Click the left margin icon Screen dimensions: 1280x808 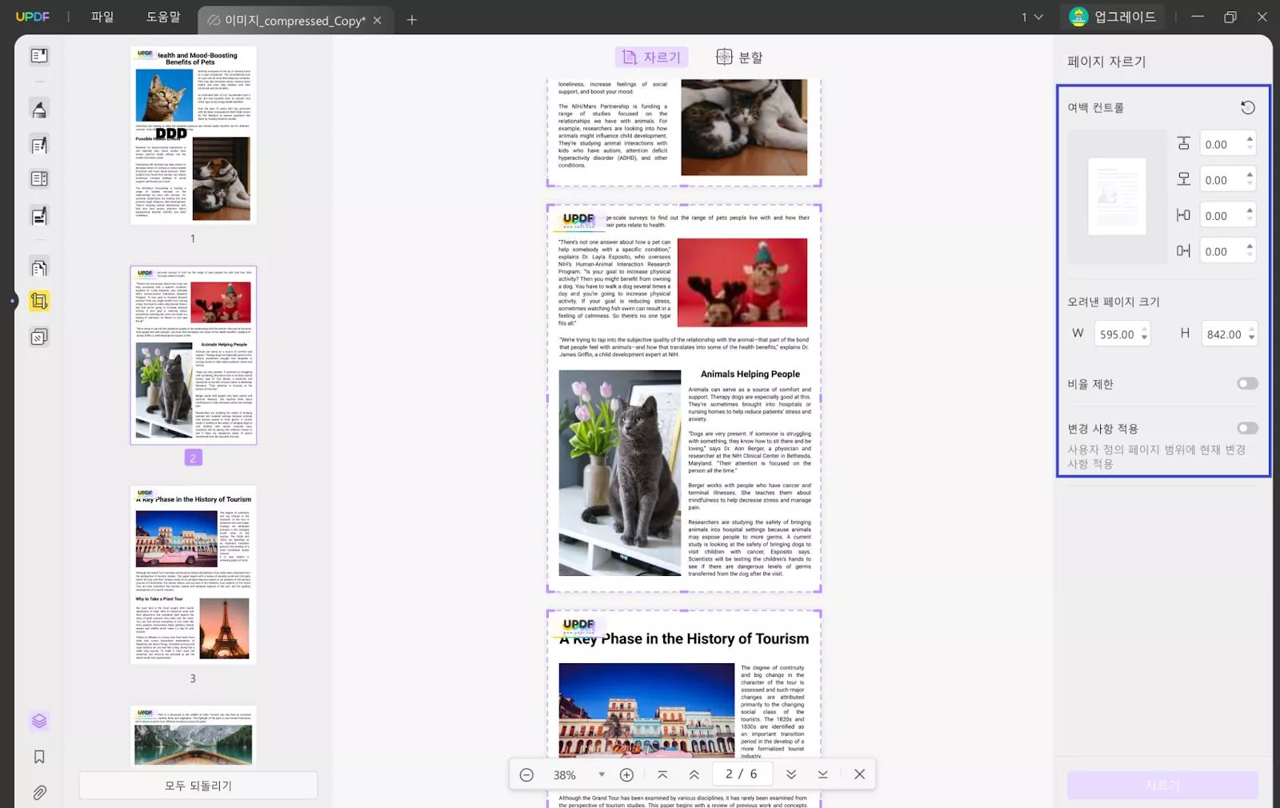click(1184, 215)
